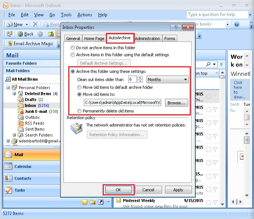
Task: Click the Cancel button
Action: [148, 190]
